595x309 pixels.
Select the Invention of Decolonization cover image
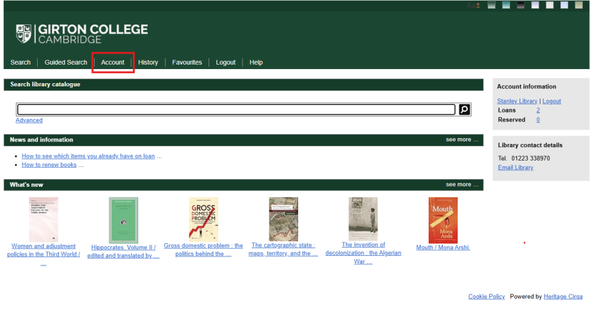point(363,219)
